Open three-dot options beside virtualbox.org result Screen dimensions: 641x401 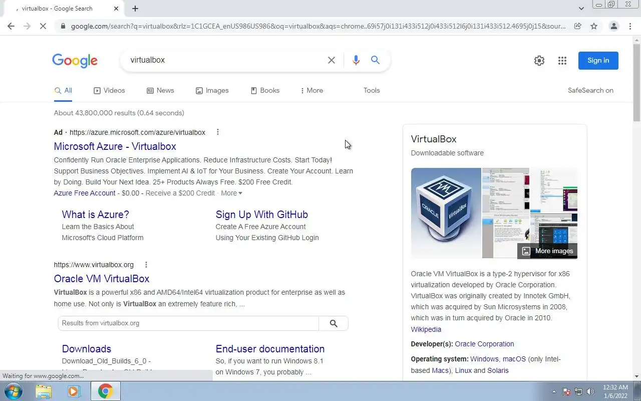click(x=146, y=265)
